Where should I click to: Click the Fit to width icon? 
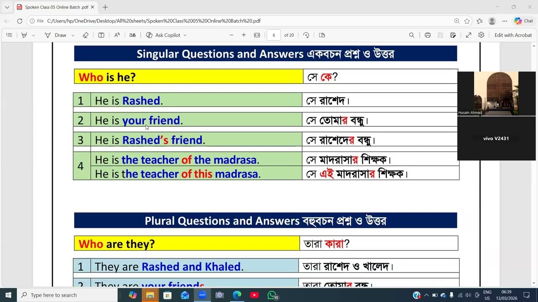(257, 35)
